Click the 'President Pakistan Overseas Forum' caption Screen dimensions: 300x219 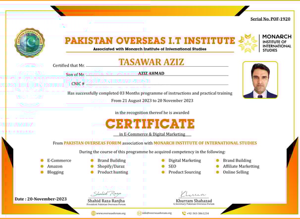point(106,205)
